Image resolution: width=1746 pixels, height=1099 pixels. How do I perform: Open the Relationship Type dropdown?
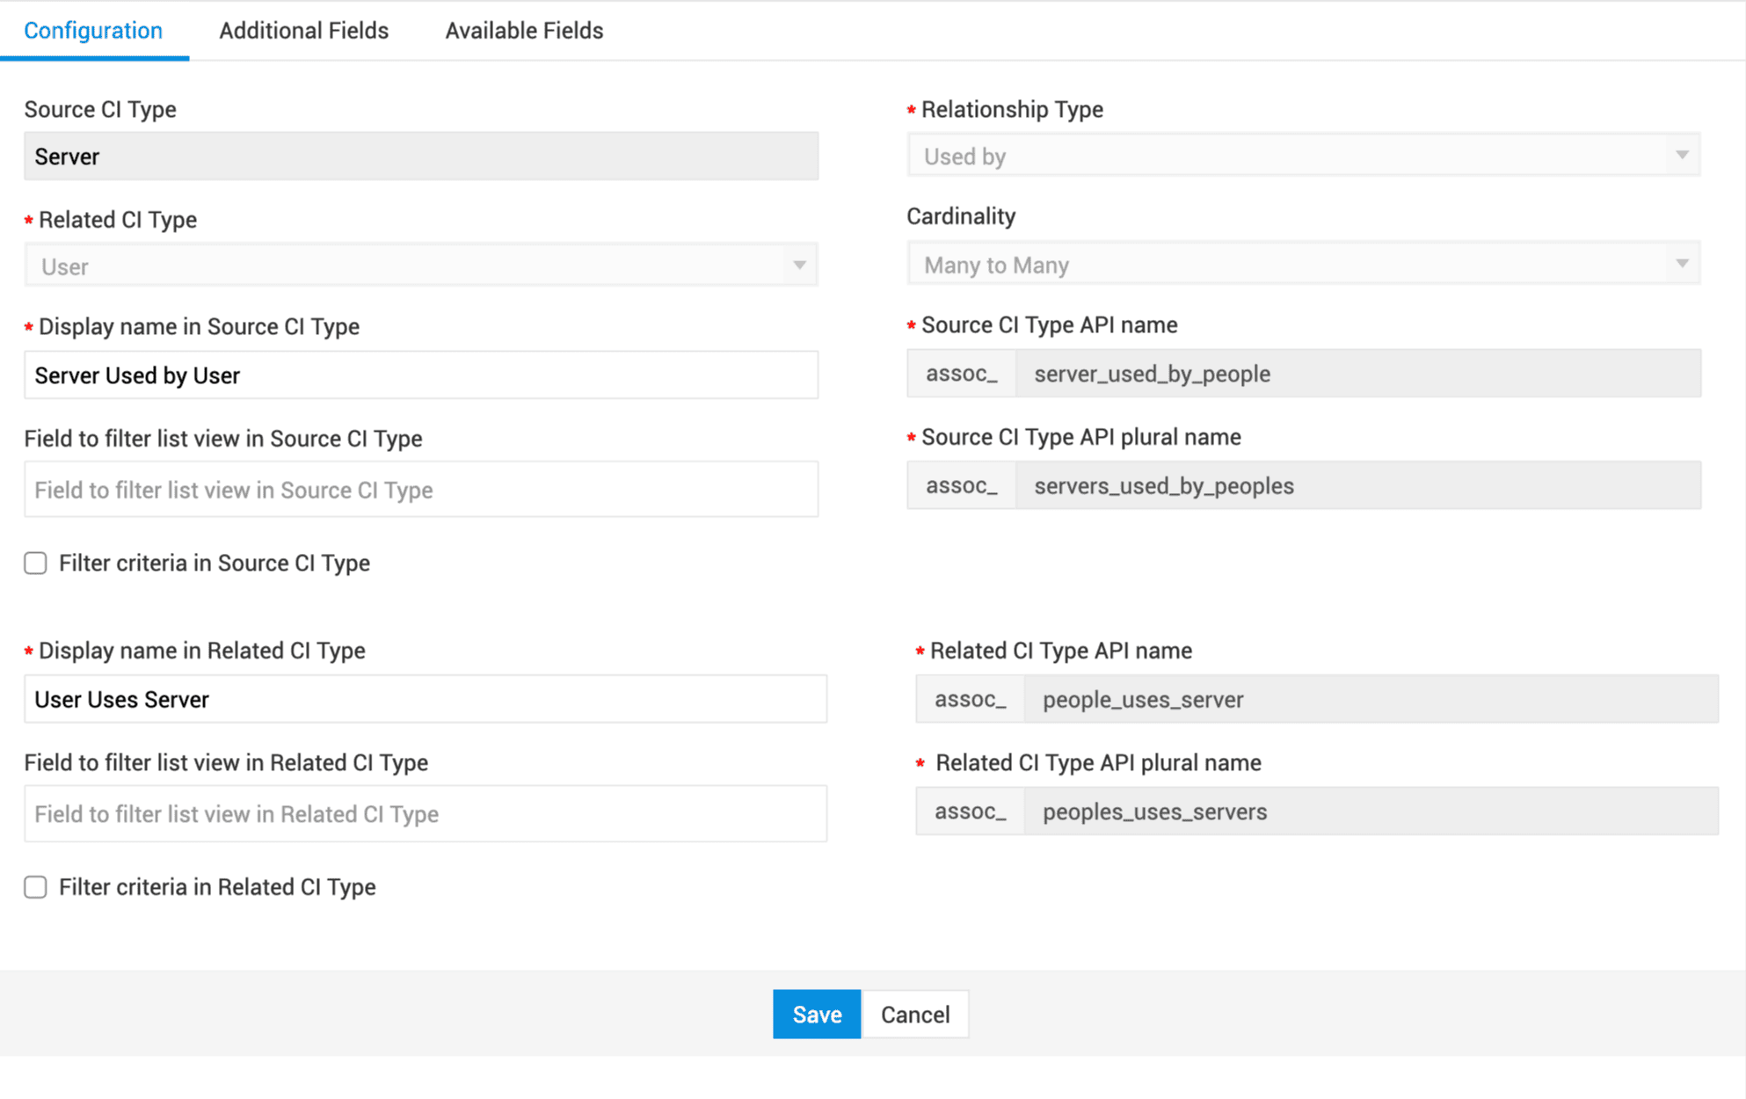1303,156
